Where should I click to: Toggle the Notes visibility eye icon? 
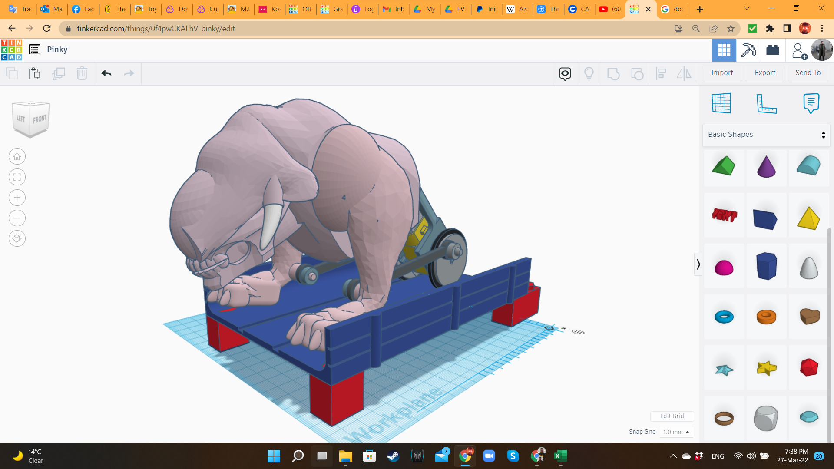pos(565,73)
